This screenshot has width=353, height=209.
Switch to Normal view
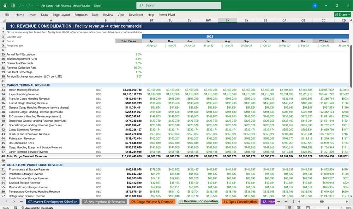(x=289, y=208)
